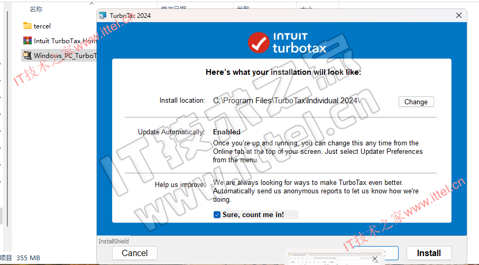479x265 pixels.
Task: Click the 'Help us improve:' label
Action: [180, 185]
